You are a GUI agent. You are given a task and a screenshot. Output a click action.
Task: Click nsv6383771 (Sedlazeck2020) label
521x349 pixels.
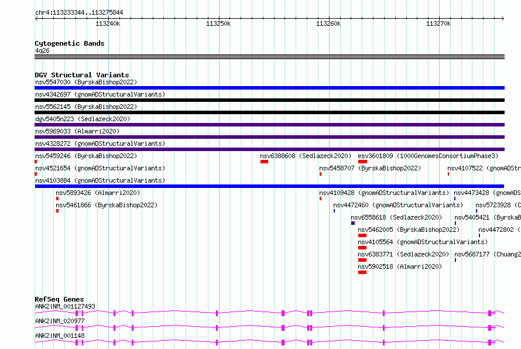[403, 254]
